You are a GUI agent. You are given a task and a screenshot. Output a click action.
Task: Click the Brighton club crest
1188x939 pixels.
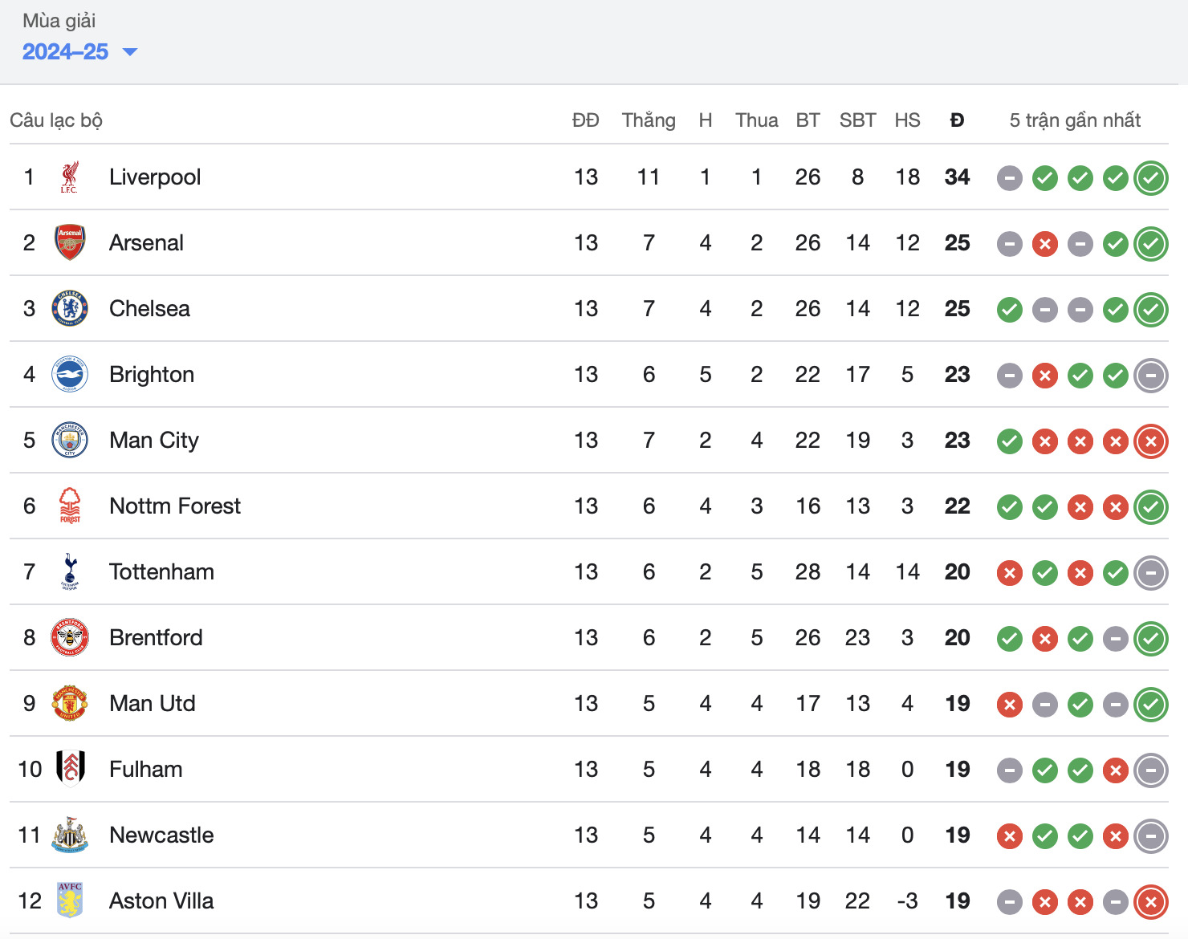pos(70,375)
